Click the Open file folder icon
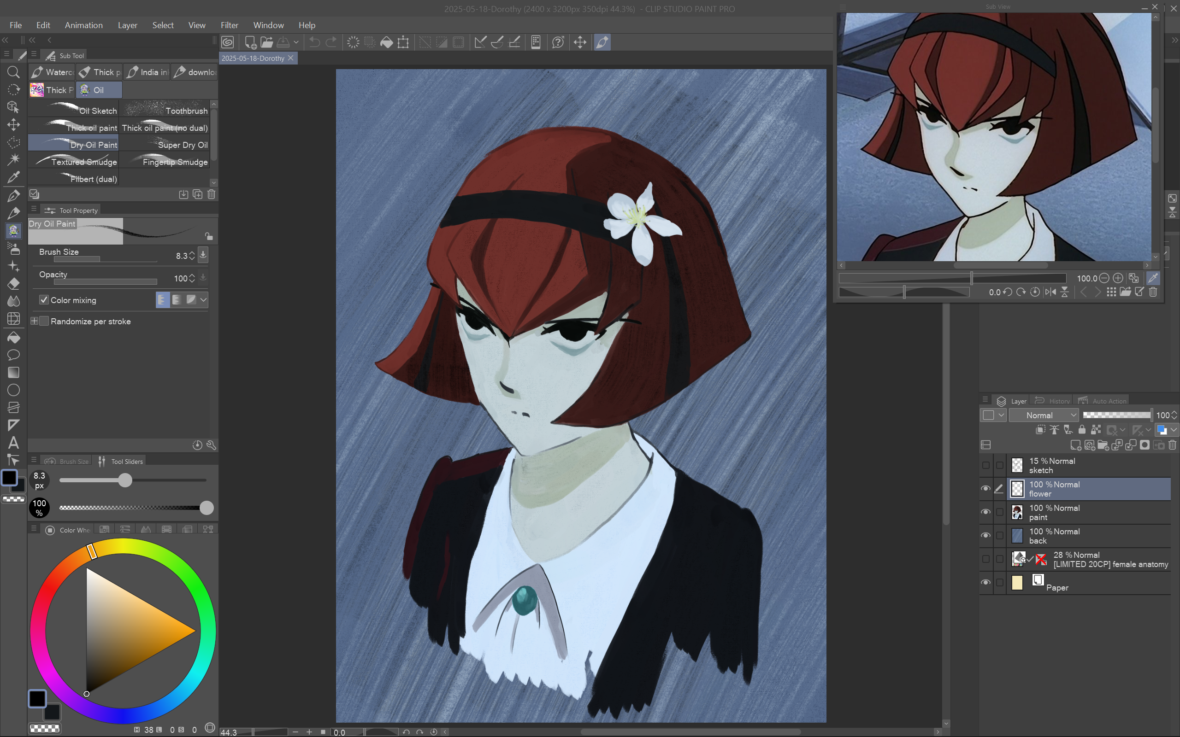1180x737 pixels. (x=267, y=42)
